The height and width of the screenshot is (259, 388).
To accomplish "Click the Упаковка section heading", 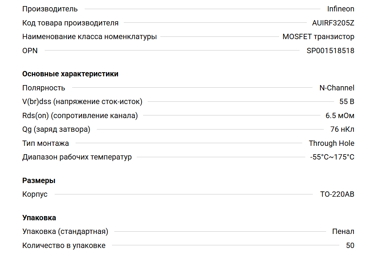I will pos(39,218).
